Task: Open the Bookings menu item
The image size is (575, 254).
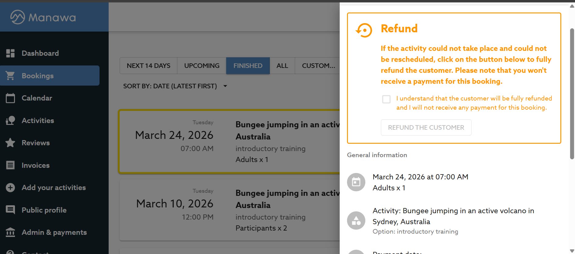Action: click(50, 76)
